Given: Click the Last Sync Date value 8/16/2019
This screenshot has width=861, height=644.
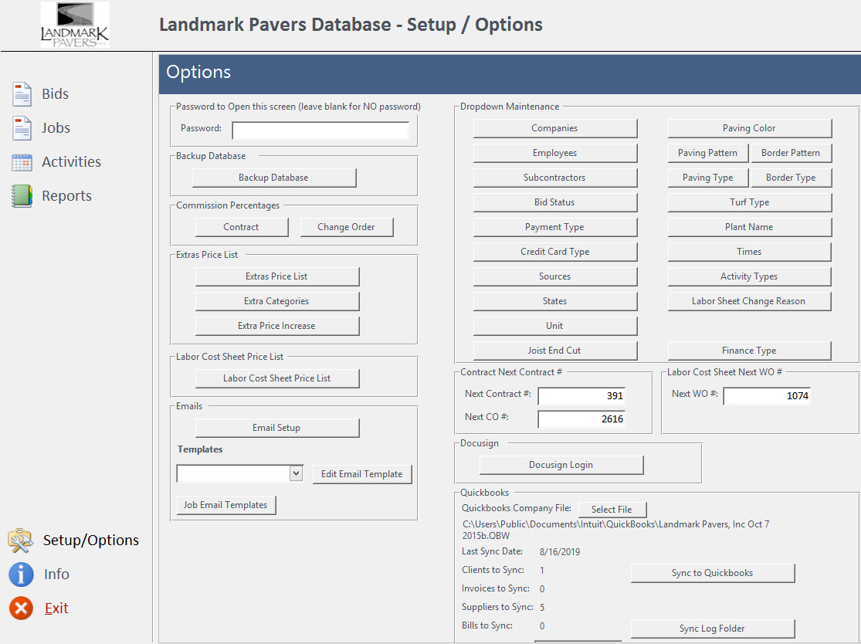Looking at the screenshot, I should 560,552.
